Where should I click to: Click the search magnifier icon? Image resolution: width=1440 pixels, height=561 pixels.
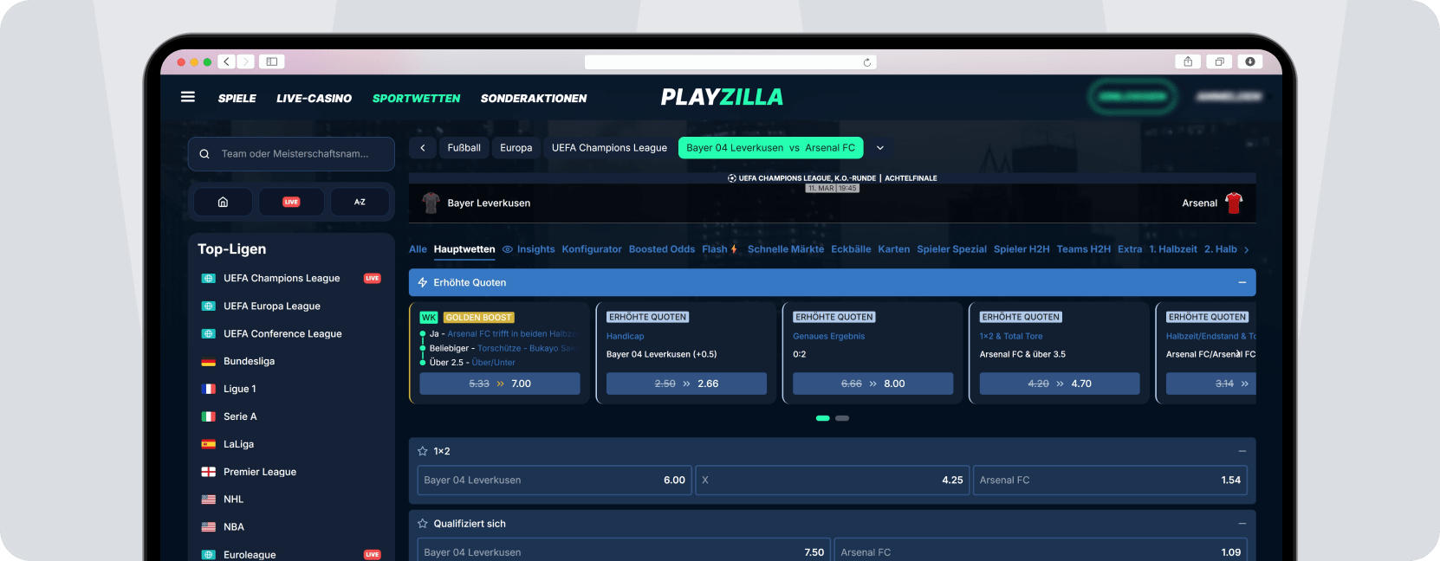[204, 154]
